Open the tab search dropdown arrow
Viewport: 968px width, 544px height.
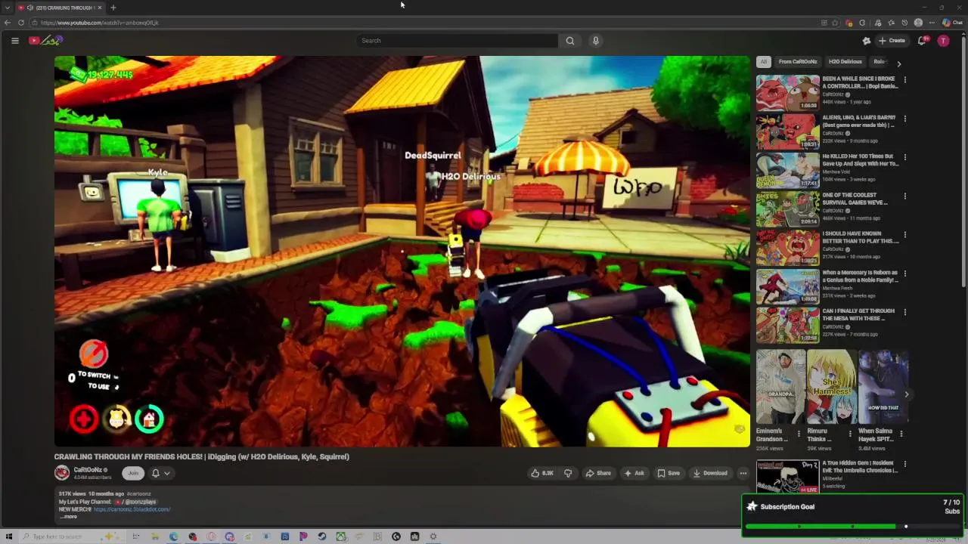[x=8, y=8]
